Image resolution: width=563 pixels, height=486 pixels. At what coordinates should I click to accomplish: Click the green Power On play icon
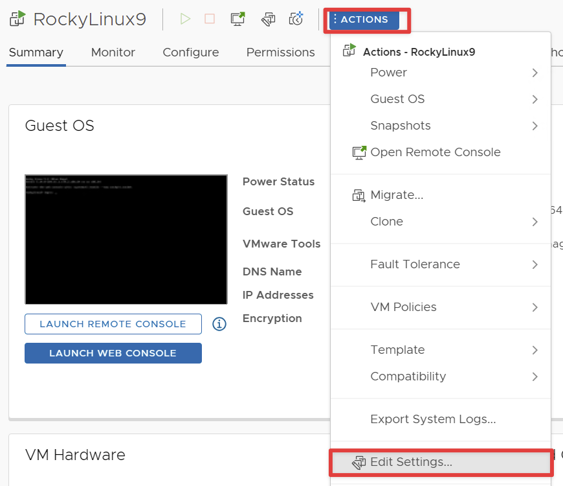(186, 19)
